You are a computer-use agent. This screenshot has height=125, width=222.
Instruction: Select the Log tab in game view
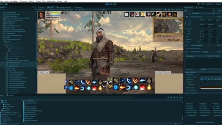pyautogui.click(x=46, y=72)
